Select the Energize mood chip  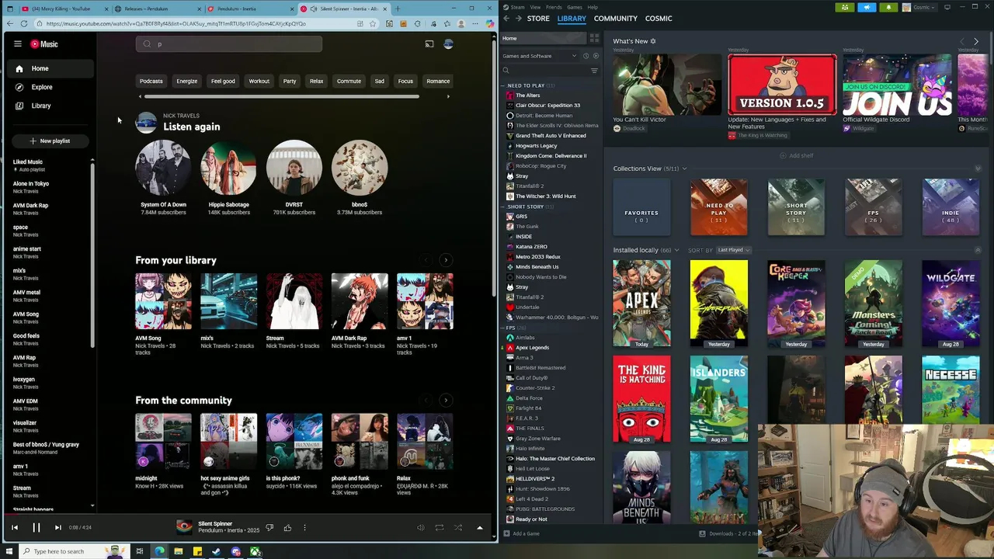(186, 81)
